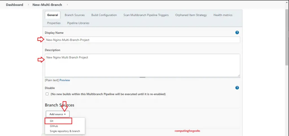Switch to the General tab
The height and width of the screenshot is (136, 289).
point(52,15)
